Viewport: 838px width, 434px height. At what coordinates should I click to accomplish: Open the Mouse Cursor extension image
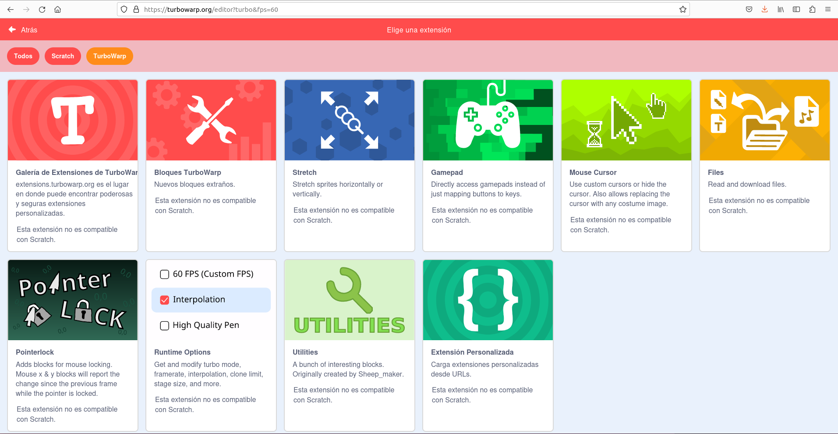point(626,120)
